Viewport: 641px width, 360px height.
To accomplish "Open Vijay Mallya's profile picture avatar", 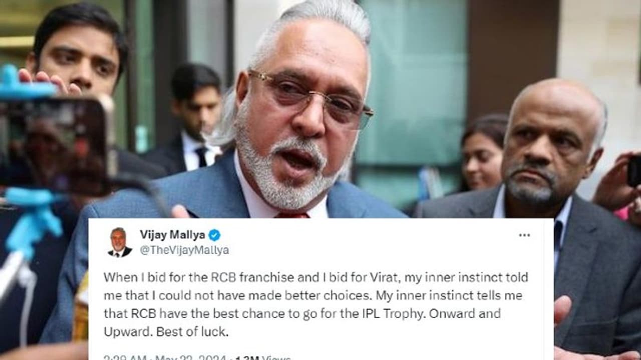I will point(119,242).
